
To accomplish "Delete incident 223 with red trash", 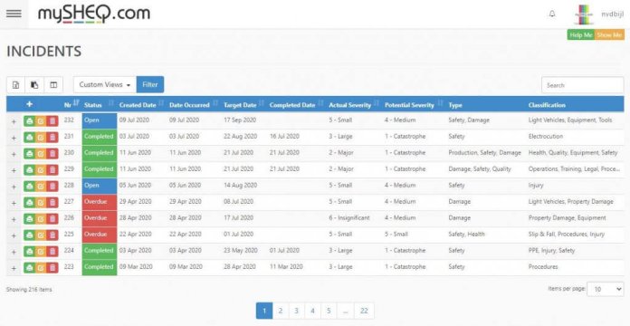I will [52, 268].
